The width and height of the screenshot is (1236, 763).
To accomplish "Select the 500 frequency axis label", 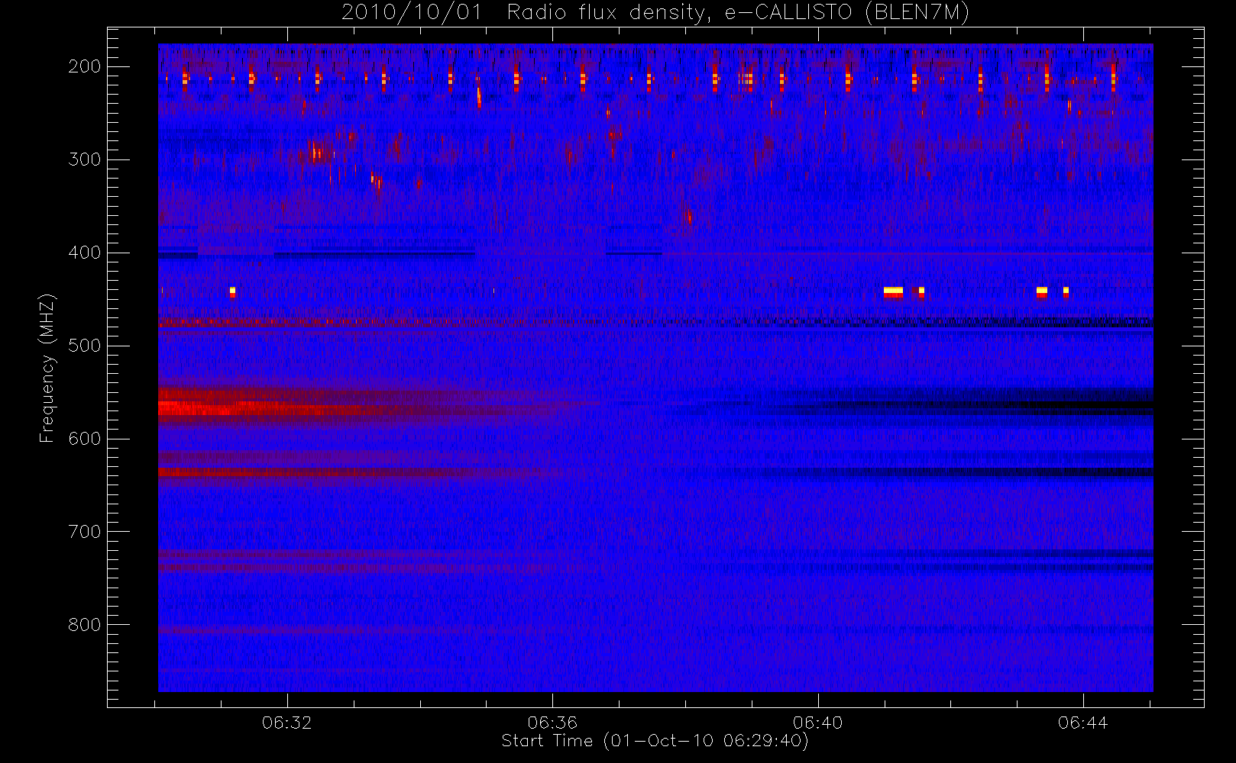I will point(85,346).
